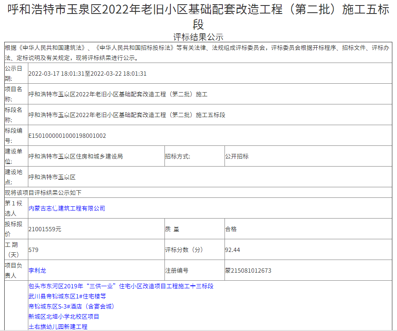Screen dimensions: 397x331
Task: Click the 施工五标段 section name value
Action: coord(127,115)
